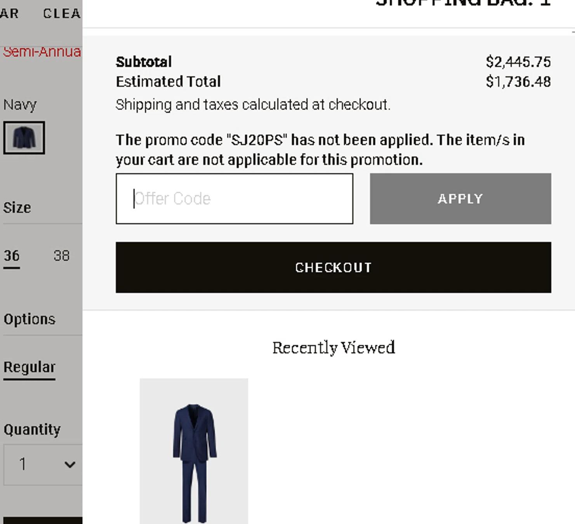Click the Recently Viewed heading
This screenshot has width=575, height=524.
click(x=334, y=348)
